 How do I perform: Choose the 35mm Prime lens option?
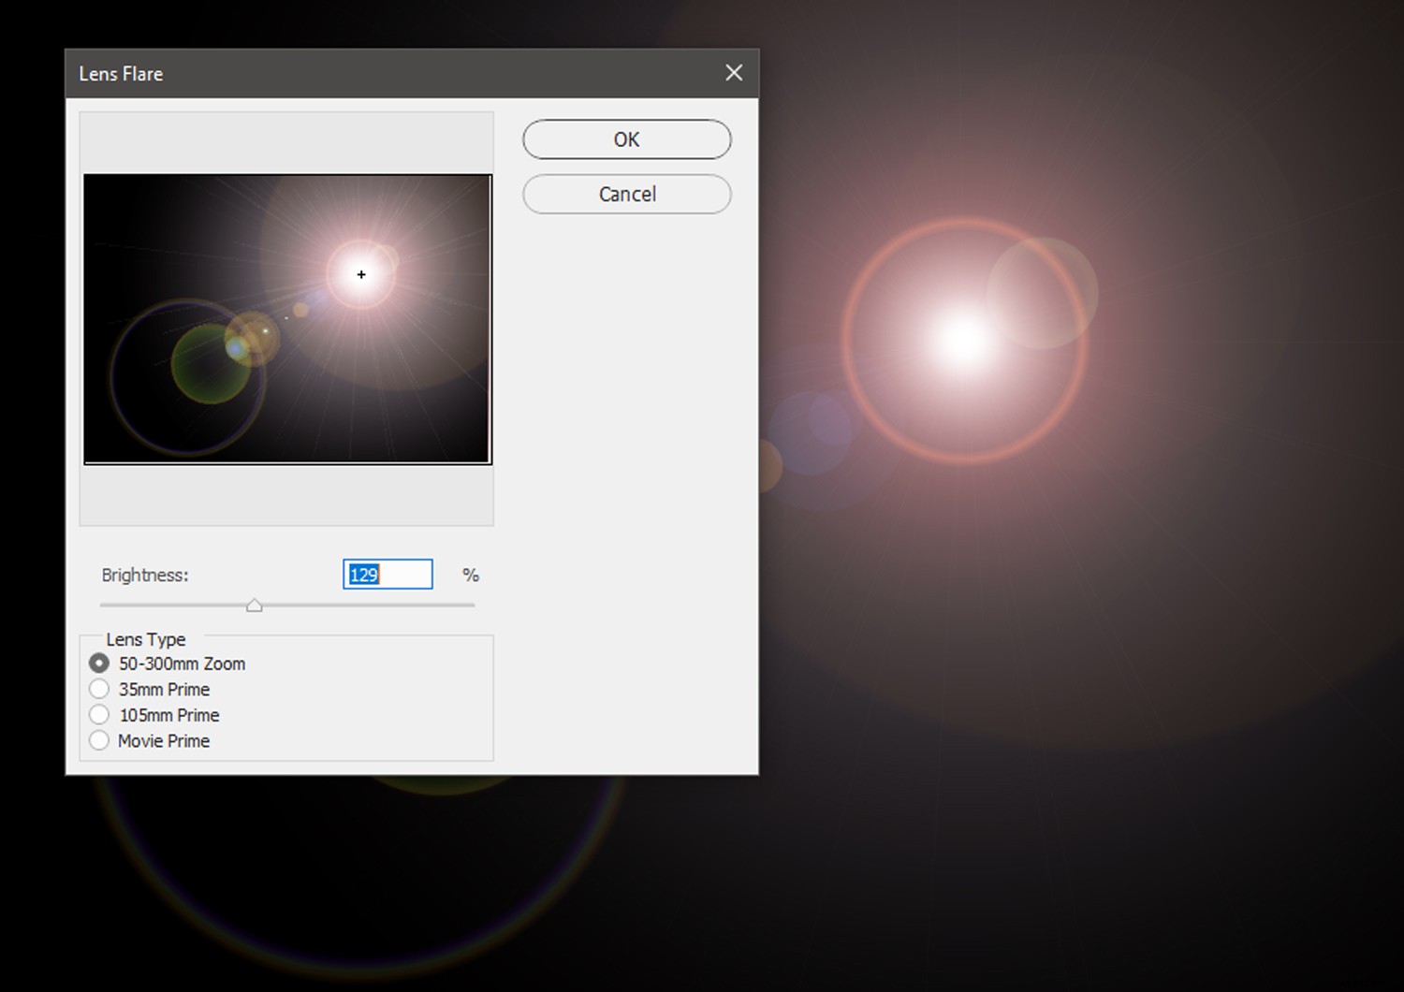tap(99, 690)
